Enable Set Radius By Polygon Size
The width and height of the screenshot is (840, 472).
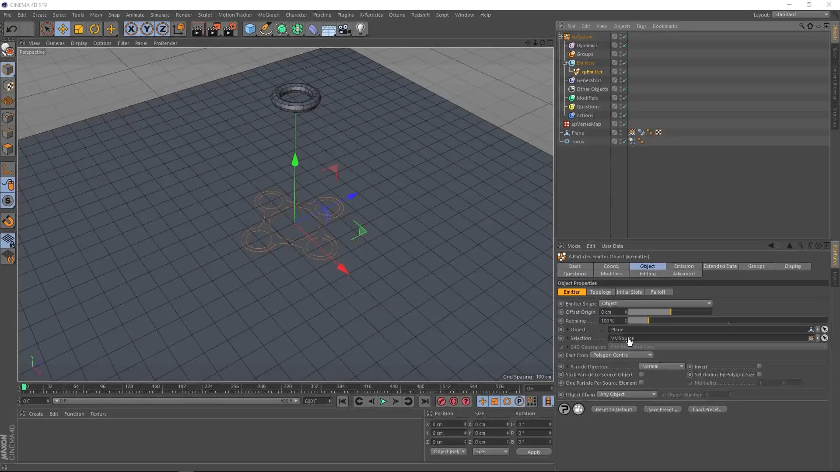click(x=759, y=375)
